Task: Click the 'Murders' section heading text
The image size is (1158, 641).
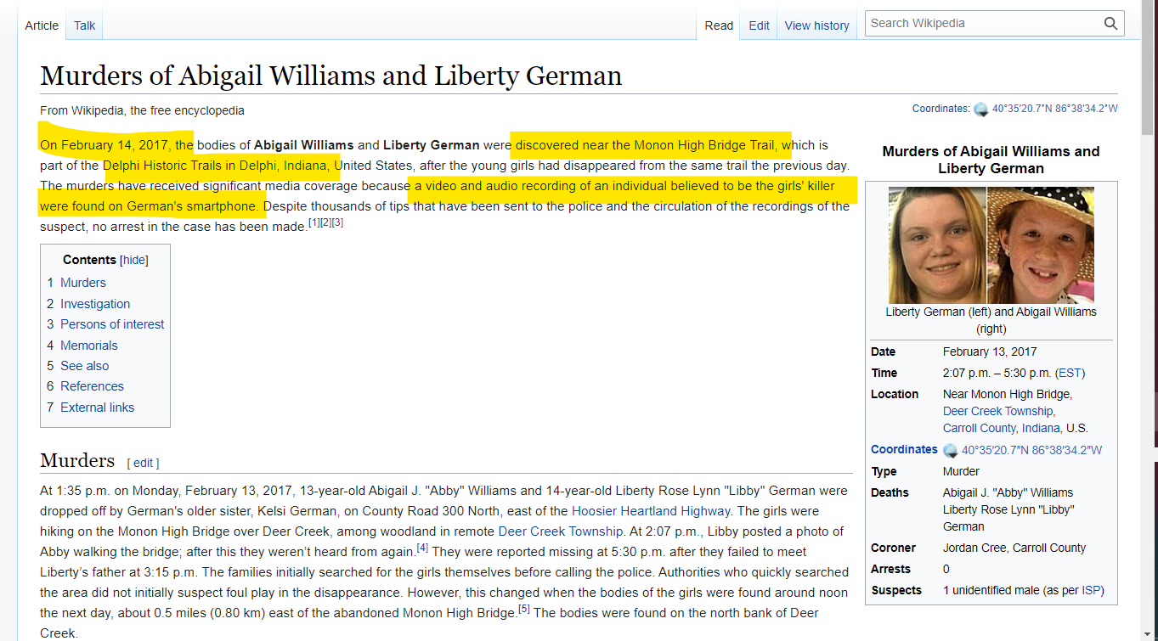Action: pyautogui.click(x=77, y=460)
